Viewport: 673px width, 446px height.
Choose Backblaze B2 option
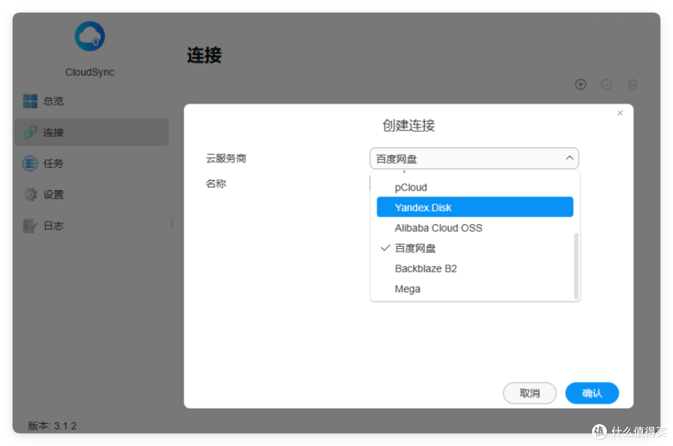[475, 268]
